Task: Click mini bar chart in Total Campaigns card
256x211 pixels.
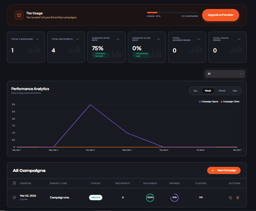Action: pyautogui.click(x=34, y=49)
